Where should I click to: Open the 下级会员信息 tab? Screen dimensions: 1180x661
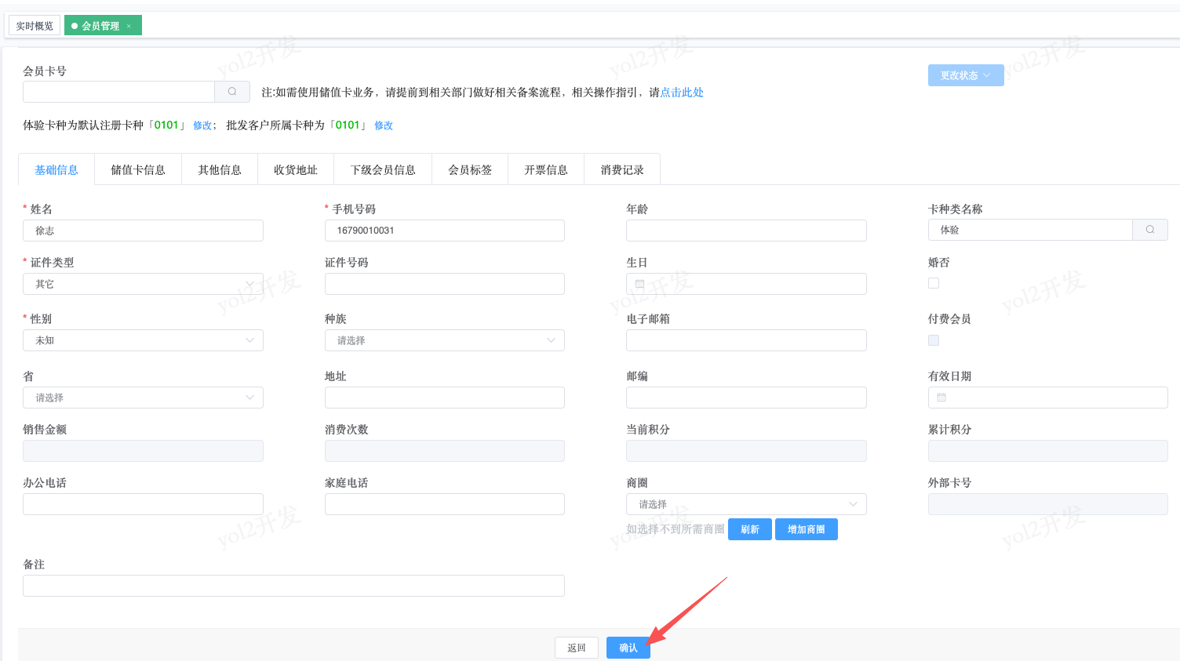pos(383,169)
